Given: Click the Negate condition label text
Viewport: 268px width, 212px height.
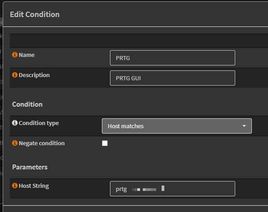Looking at the screenshot, I should 42,143.
